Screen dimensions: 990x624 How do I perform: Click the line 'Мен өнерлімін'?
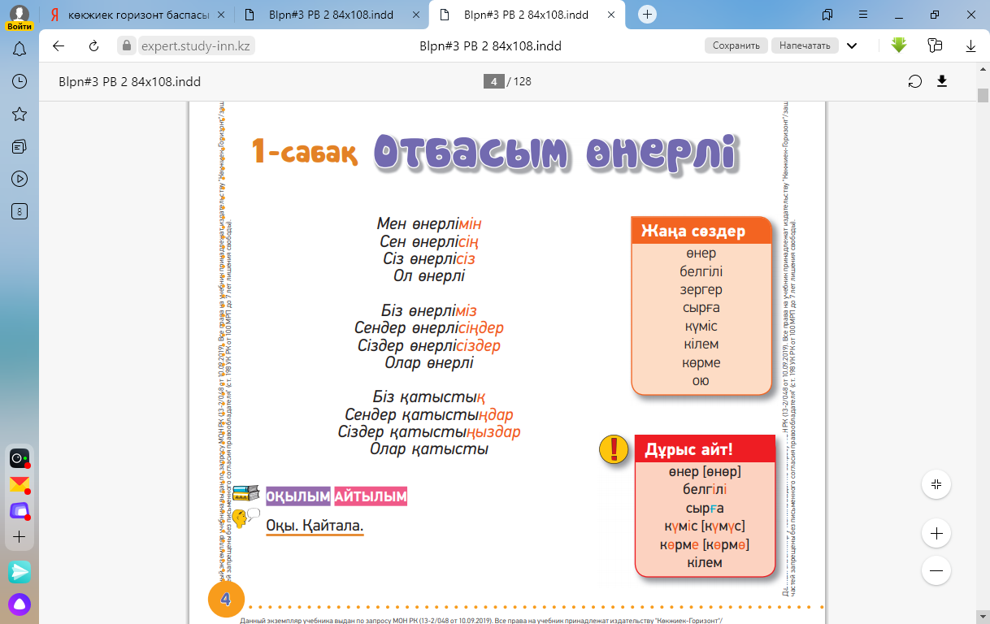429,223
